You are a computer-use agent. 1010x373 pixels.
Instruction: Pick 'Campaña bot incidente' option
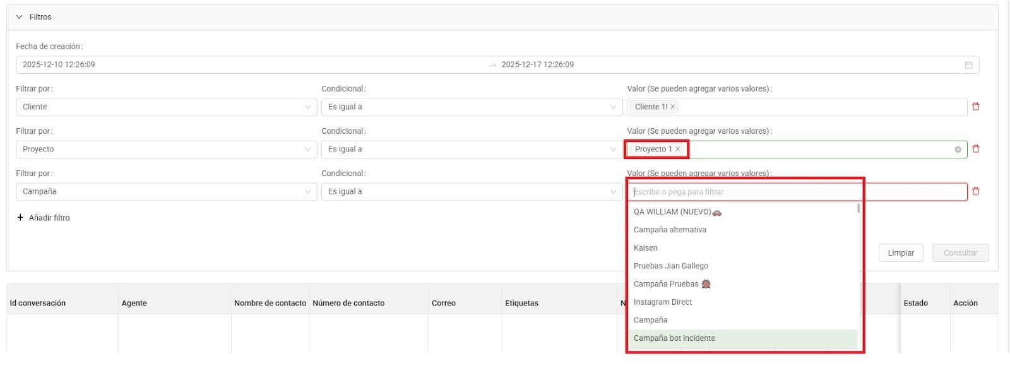click(674, 338)
